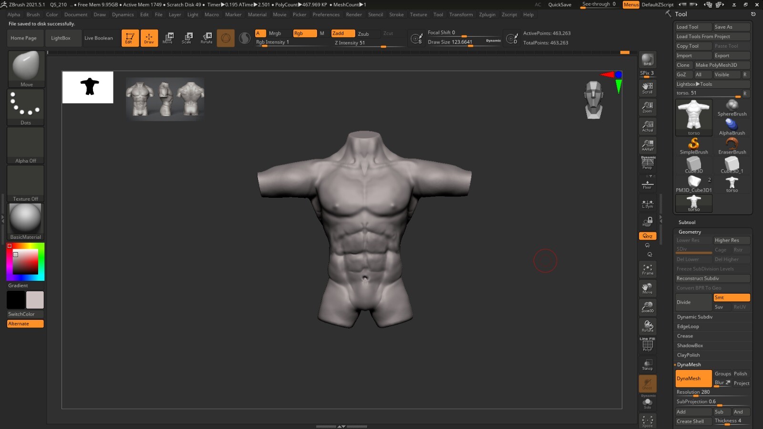Image resolution: width=763 pixels, height=429 pixels.
Task: Switch to Rotate mode on top shelf
Action: point(206,38)
